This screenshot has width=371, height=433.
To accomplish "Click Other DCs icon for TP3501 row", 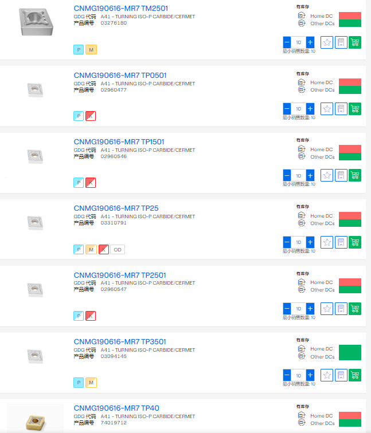I will pyautogui.click(x=302, y=357).
